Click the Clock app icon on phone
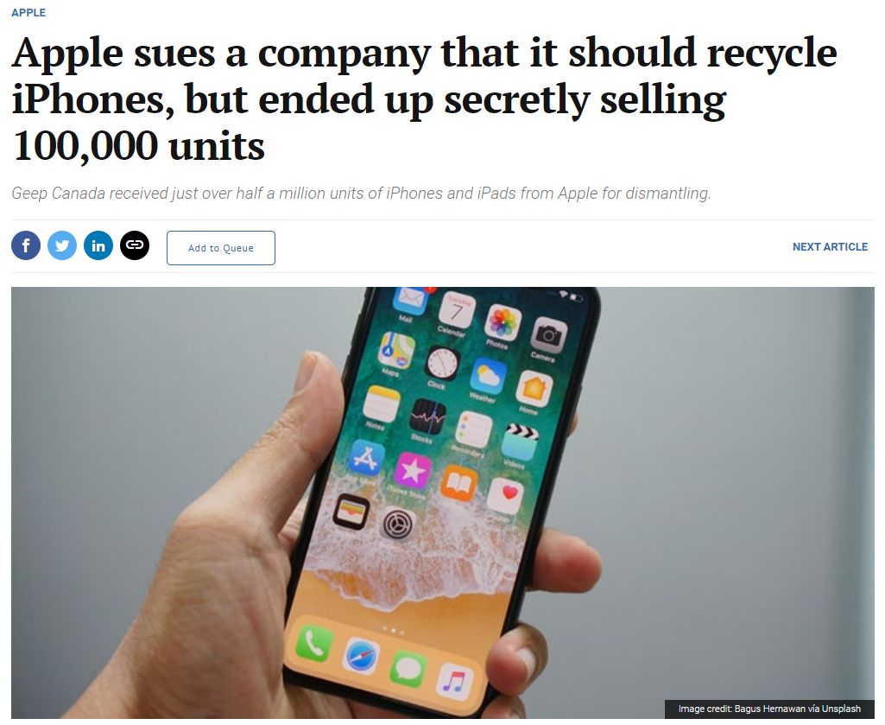 pyautogui.click(x=442, y=363)
